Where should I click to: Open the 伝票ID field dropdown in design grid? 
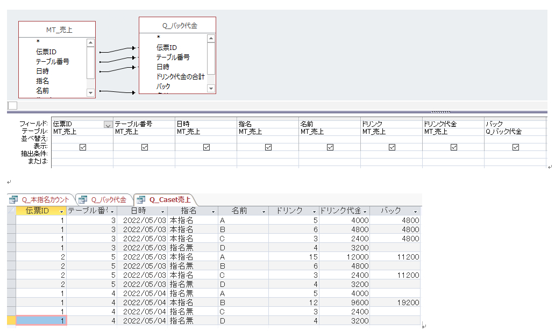108,124
